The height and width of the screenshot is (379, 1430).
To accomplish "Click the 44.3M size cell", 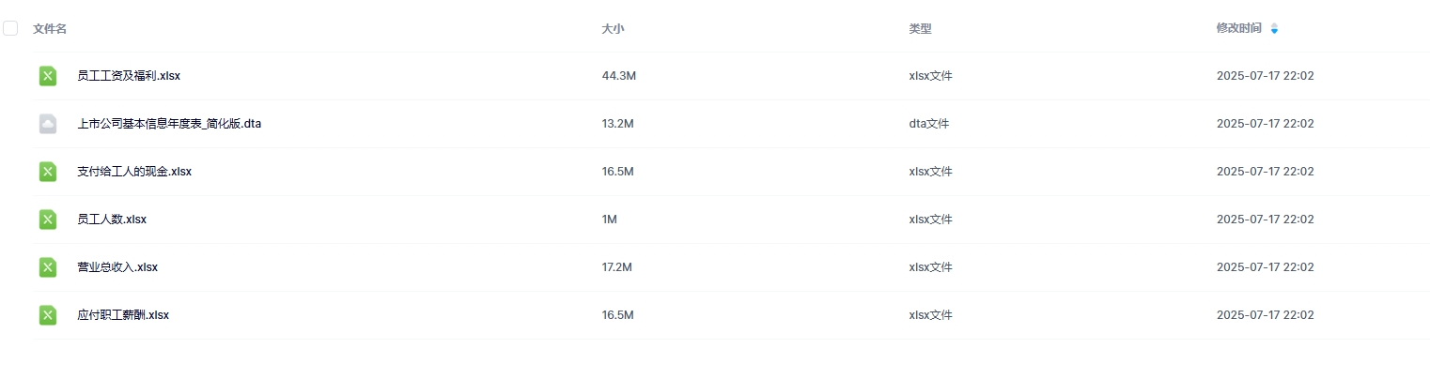I will [x=618, y=76].
